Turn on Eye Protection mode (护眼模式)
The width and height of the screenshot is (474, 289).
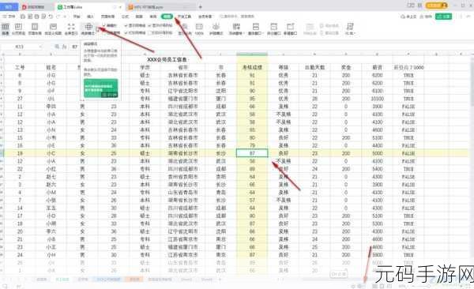coord(216,29)
